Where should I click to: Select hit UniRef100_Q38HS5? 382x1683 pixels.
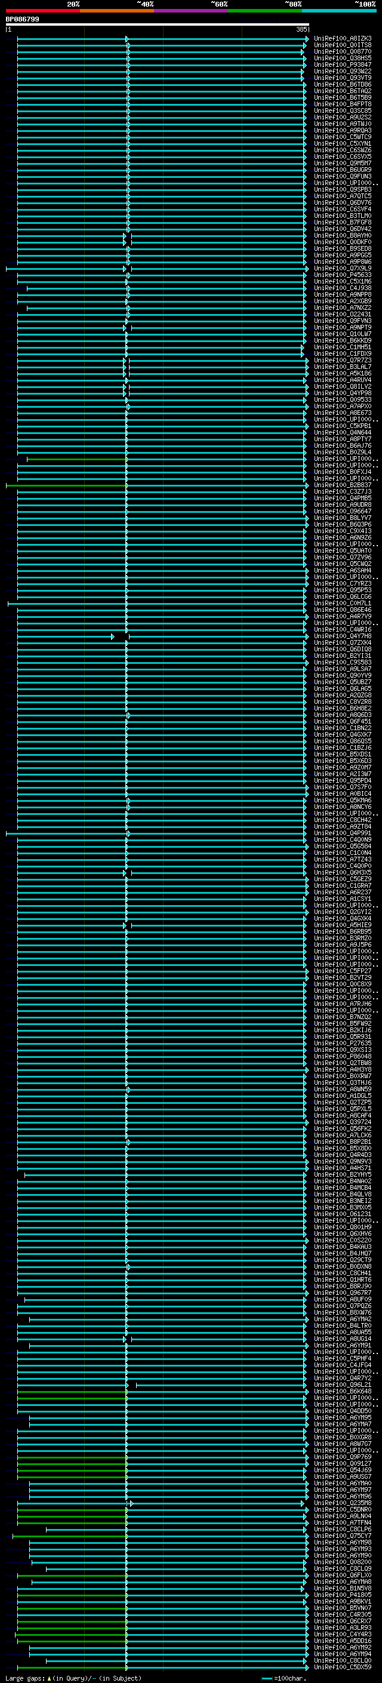343,58
